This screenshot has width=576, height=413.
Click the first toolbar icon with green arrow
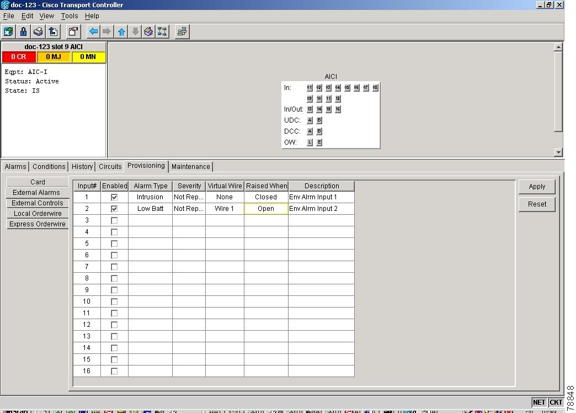8,31
